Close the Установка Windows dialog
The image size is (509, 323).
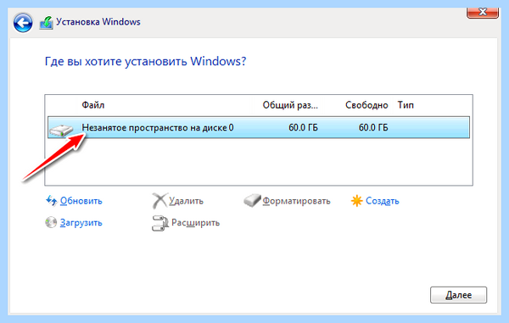click(483, 13)
